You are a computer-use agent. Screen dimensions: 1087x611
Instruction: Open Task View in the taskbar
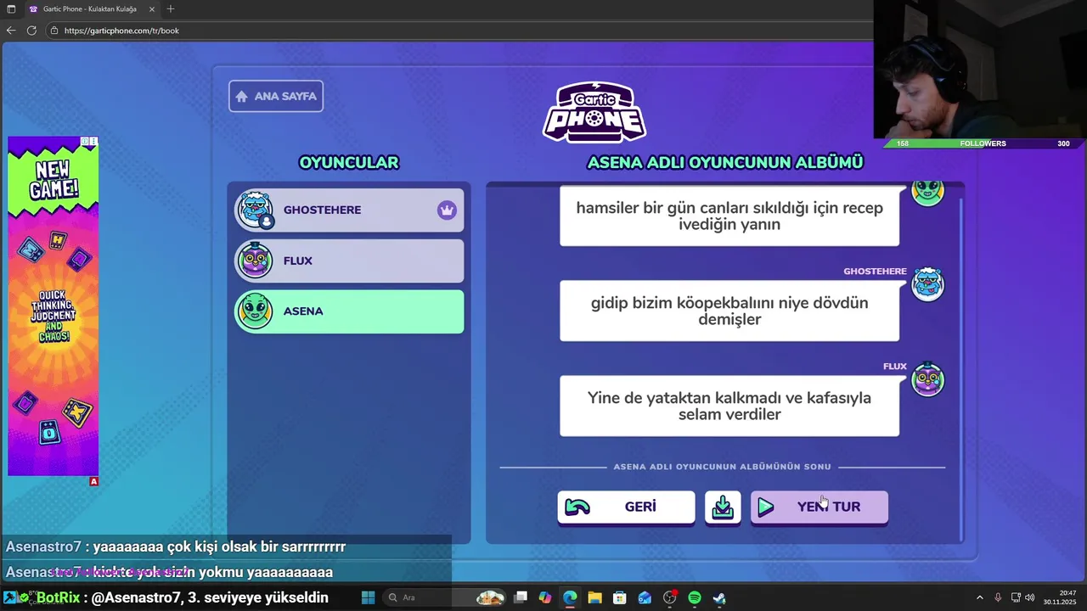521,597
